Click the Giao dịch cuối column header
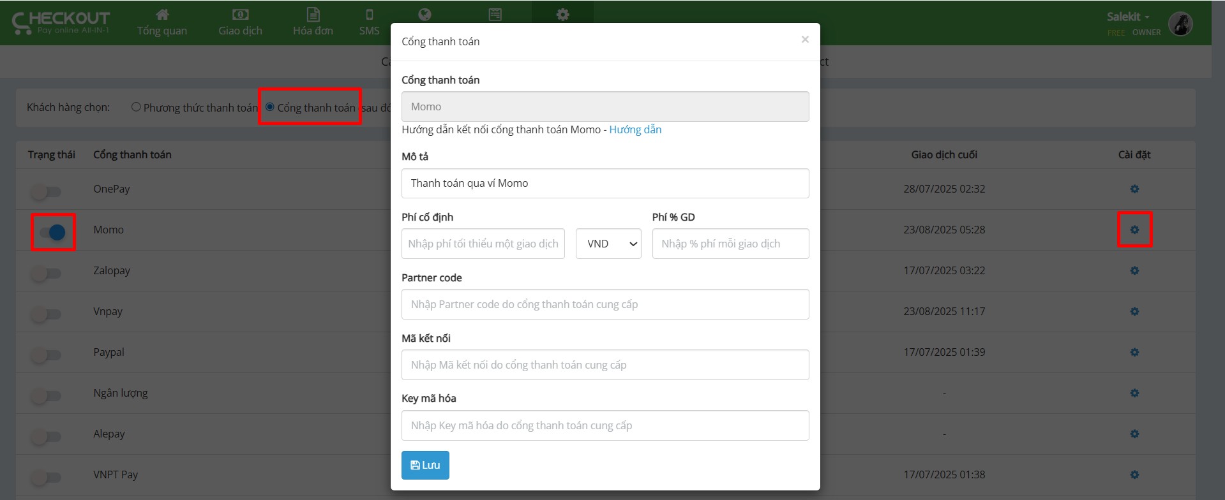The image size is (1225, 500). (944, 154)
